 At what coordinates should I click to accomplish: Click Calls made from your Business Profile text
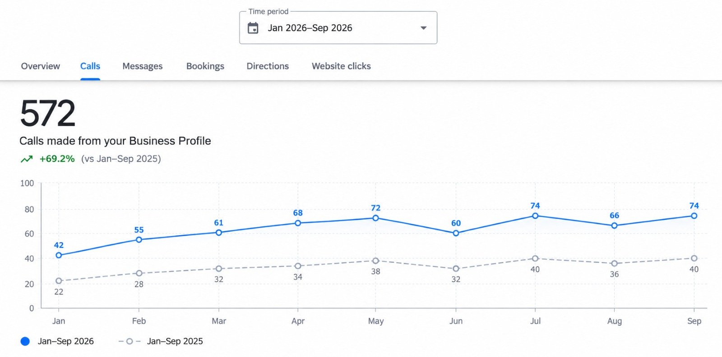(115, 141)
